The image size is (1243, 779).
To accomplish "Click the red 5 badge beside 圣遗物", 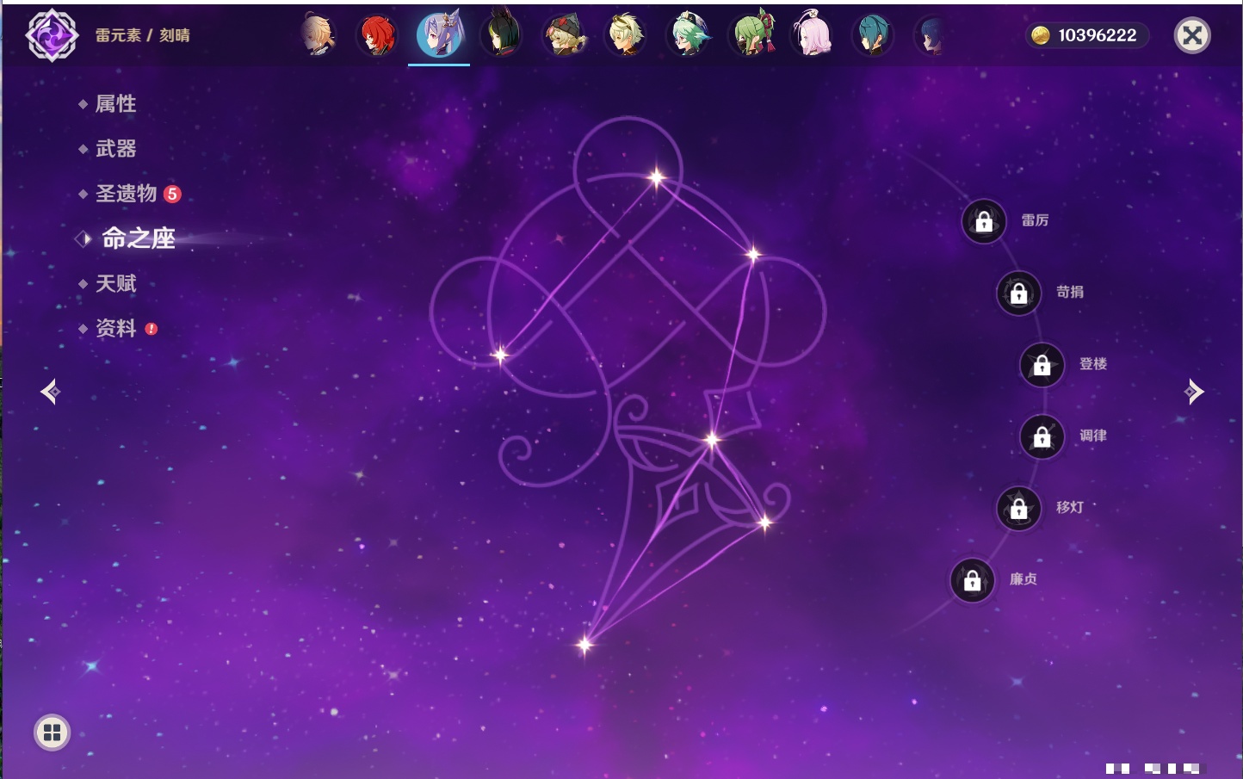I will tap(172, 194).
